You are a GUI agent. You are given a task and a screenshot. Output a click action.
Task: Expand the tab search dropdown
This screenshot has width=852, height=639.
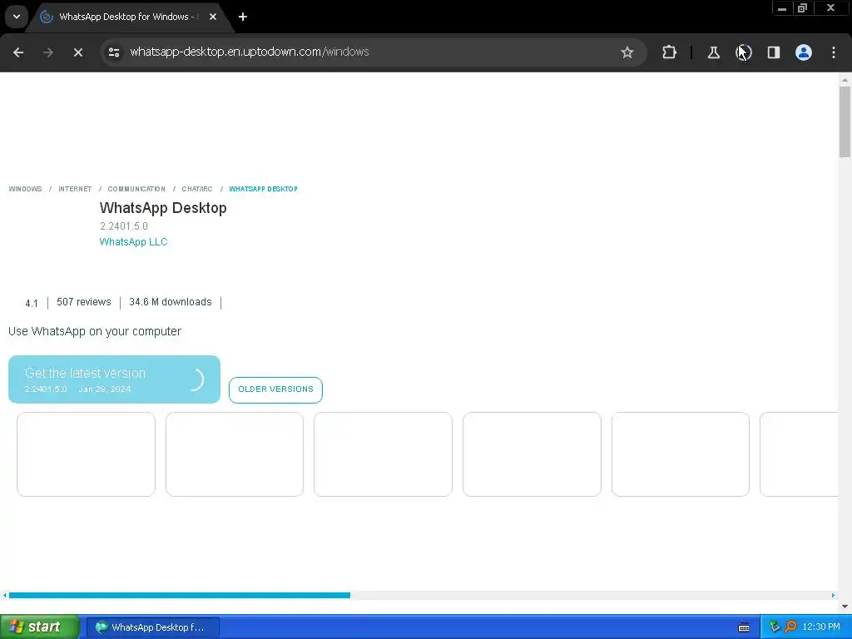[17, 17]
